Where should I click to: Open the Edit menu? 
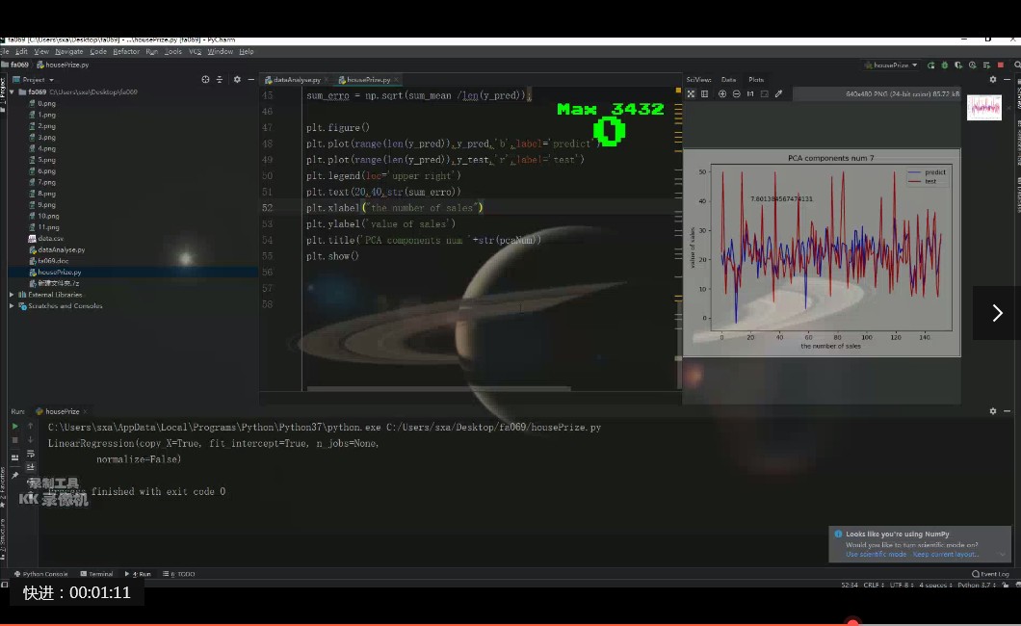21,51
